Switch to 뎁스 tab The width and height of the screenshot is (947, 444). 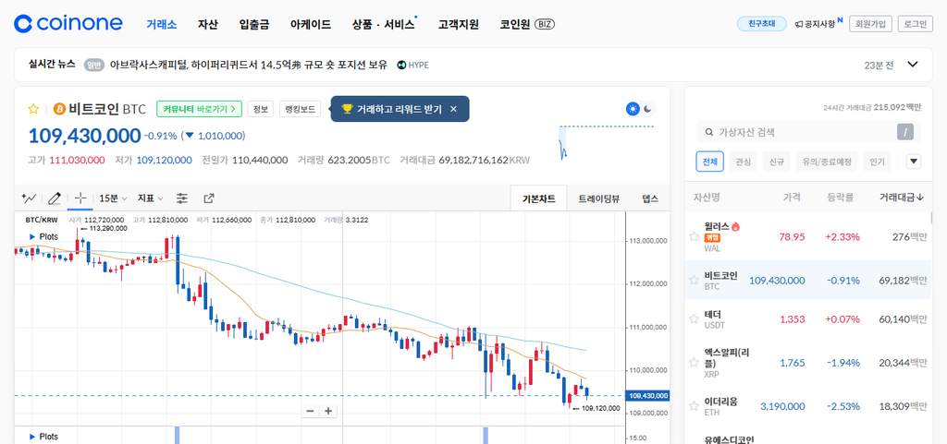(x=650, y=198)
